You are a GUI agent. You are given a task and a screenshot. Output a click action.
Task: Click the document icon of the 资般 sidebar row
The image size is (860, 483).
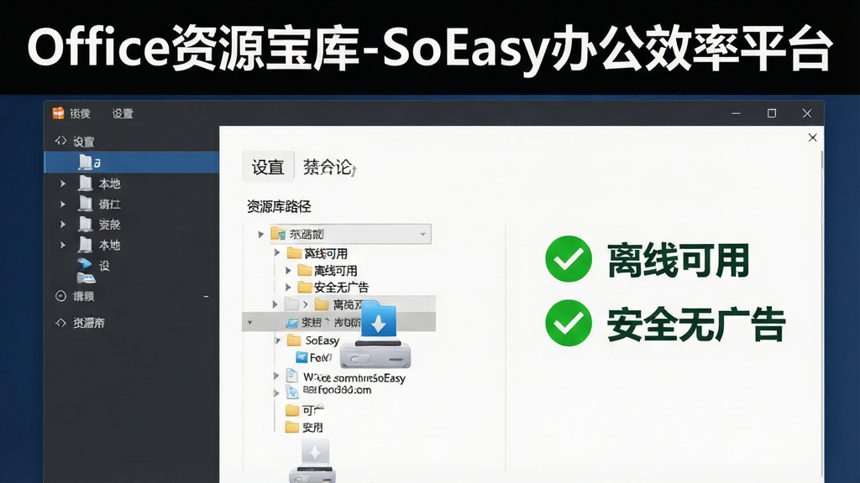(x=85, y=224)
